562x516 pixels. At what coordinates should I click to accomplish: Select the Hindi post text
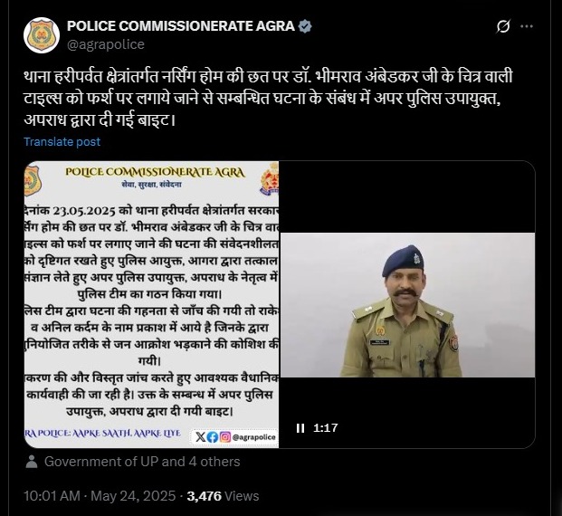pos(268,98)
